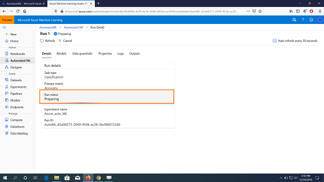
Task: Open the directory switcher icon in header
Action: tap(294, 20)
